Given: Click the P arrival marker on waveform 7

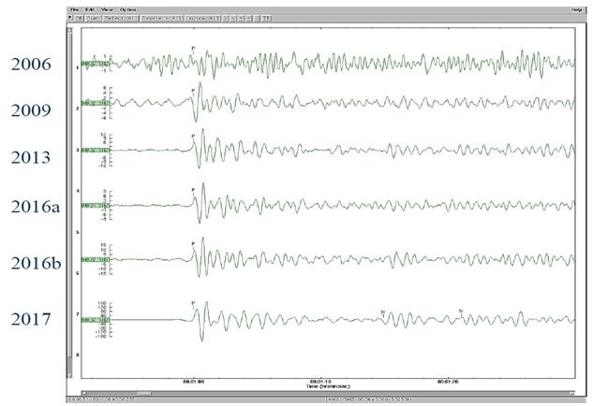Looking at the screenshot, I should pos(193,303).
